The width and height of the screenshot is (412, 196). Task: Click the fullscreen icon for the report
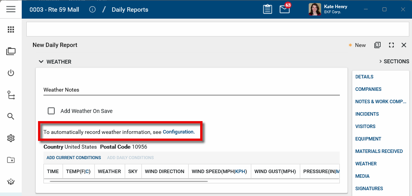(391, 45)
